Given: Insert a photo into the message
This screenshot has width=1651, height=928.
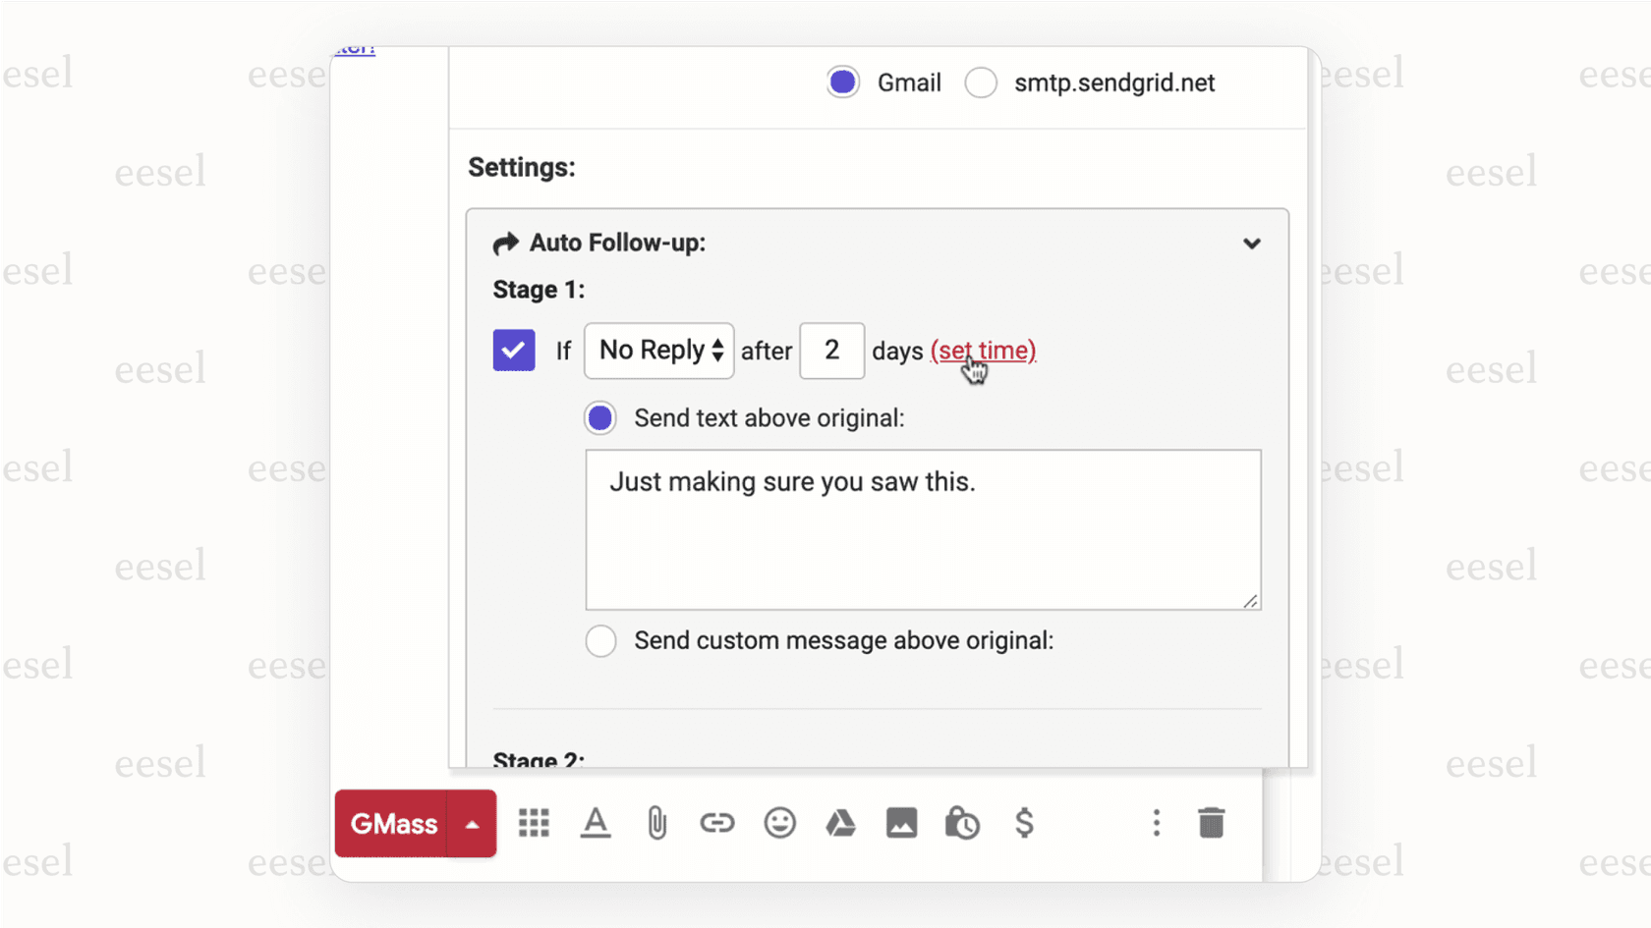Looking at the screenshot, I should [x=902, y=823].
